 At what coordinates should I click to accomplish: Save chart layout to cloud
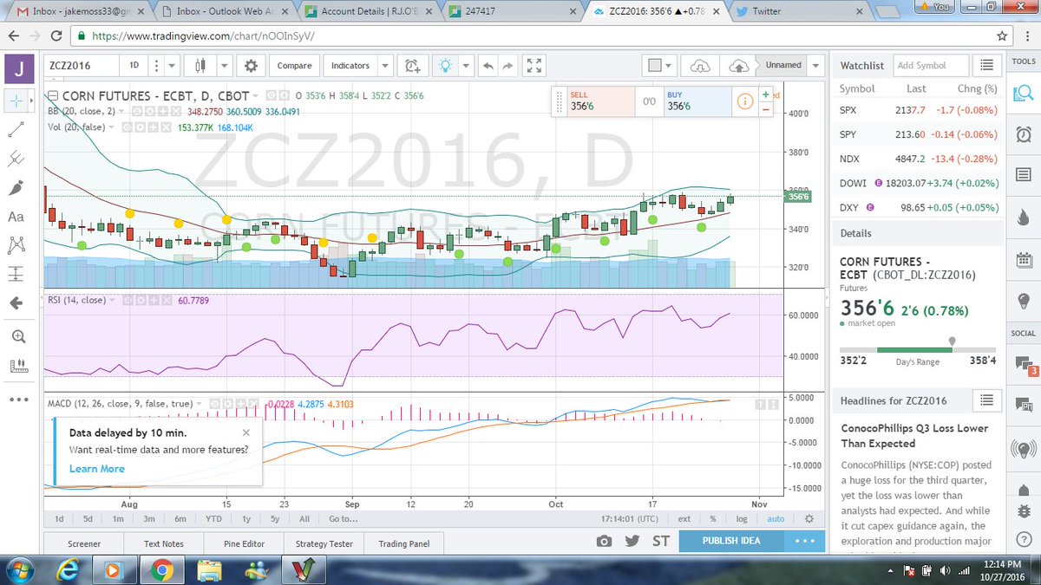(x=738, y=66)
